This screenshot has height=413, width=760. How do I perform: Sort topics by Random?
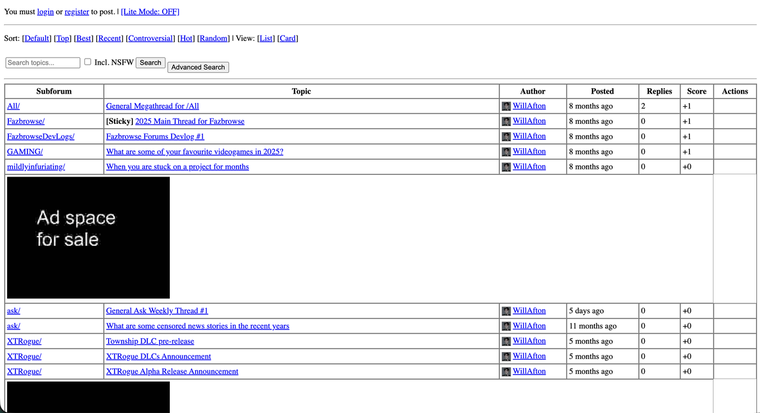pyautogui.click(x=214, y=38)
